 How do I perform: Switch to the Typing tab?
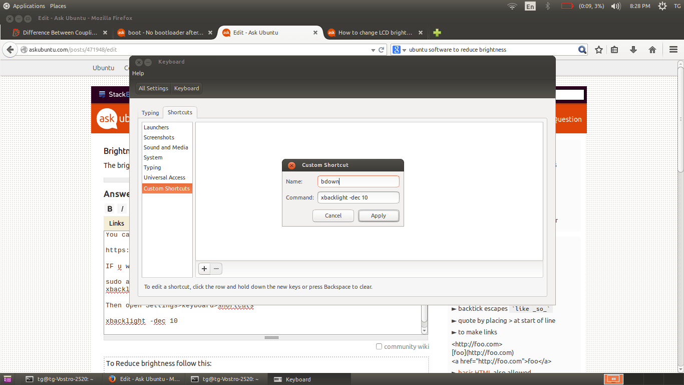pos(150,113)
